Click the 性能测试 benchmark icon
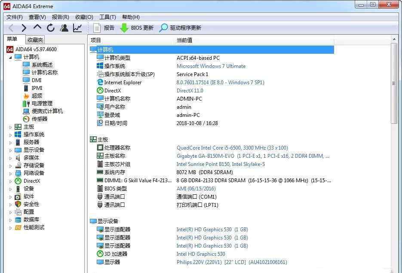 18,227
